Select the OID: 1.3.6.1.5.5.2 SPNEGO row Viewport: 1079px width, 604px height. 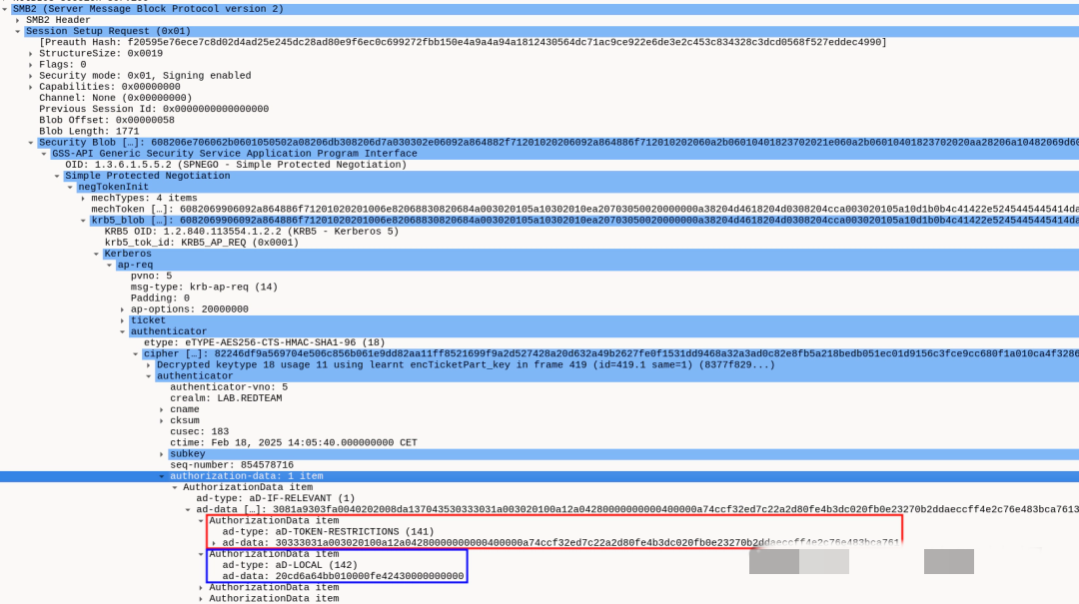point(236,165)
